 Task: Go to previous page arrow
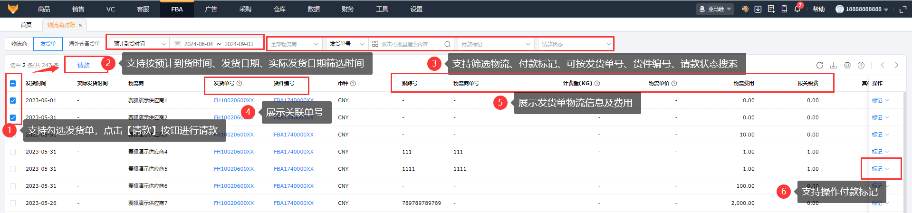883,65
